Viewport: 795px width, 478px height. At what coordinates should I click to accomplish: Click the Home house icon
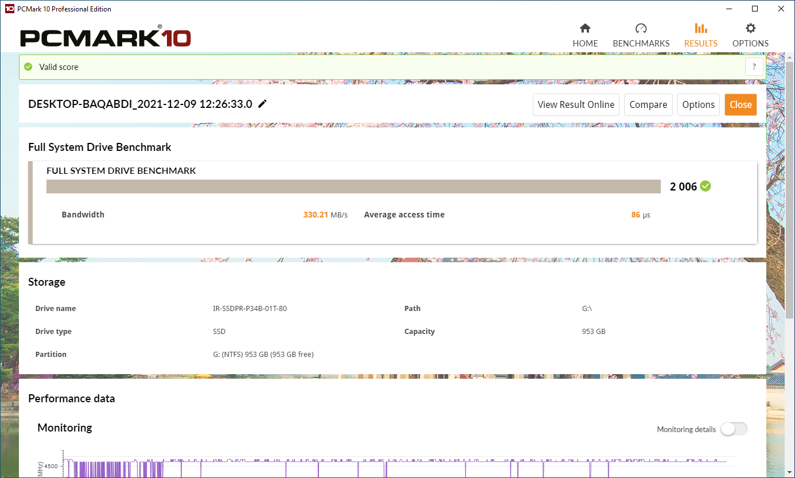click(585, 28)
